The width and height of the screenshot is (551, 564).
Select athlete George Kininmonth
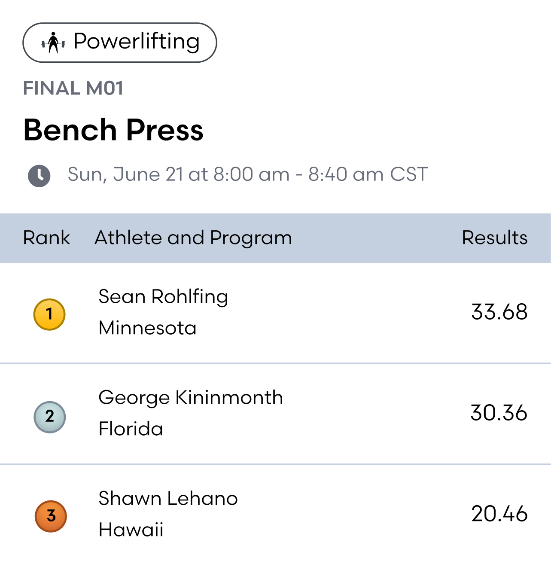[191, 398]
